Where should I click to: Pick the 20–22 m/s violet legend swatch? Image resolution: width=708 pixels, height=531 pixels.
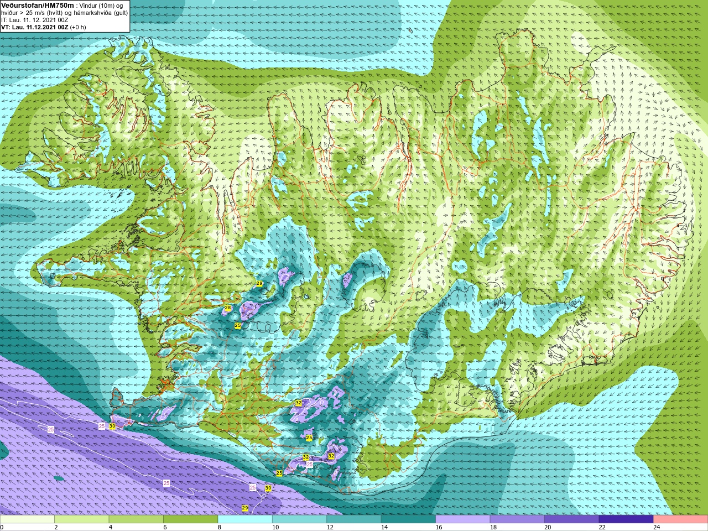[x=572, y=519]
